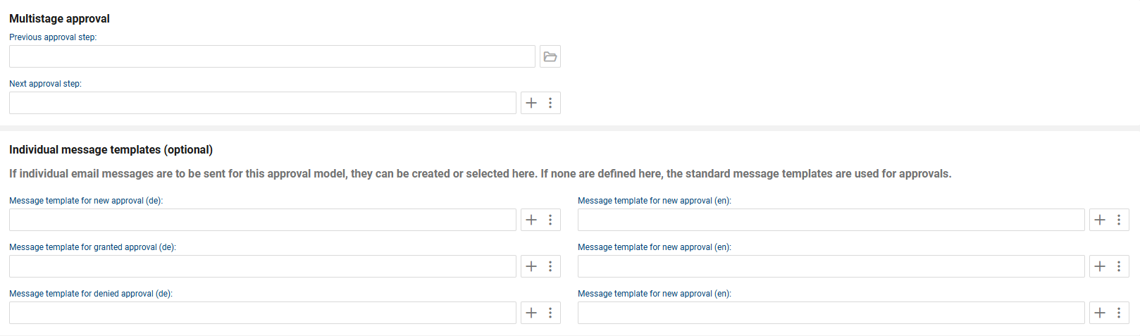Add template for denied approval (de)
This screenshot has width=1140, height=336.
(x=531, y=313)
